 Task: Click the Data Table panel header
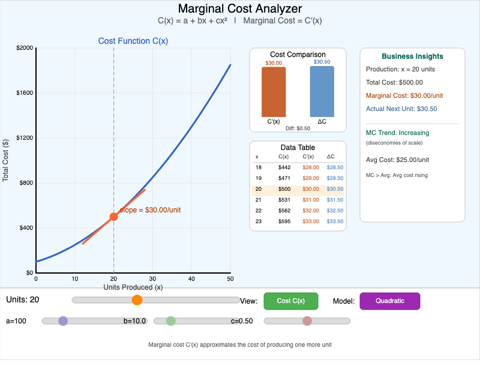[x=298, y=148]
